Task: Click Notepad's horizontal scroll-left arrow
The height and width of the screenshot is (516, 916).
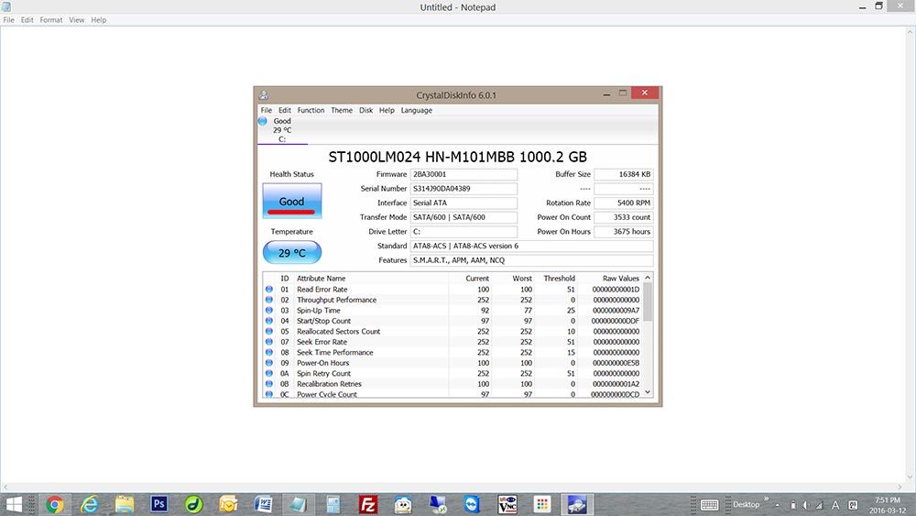Action: (5, 486)
